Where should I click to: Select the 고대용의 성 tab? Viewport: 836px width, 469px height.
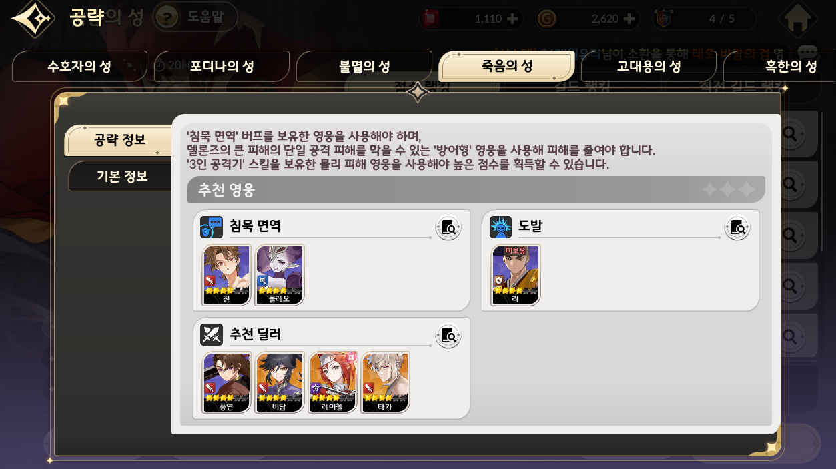pos(649,67)
